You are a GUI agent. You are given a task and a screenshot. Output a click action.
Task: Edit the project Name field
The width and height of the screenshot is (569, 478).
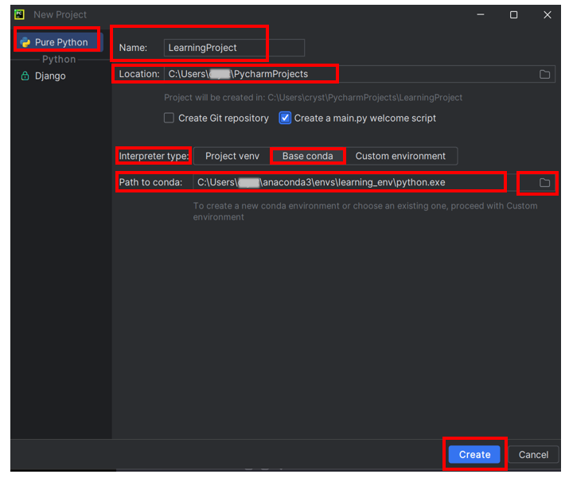pyautogui.click(x=234, y=48)
